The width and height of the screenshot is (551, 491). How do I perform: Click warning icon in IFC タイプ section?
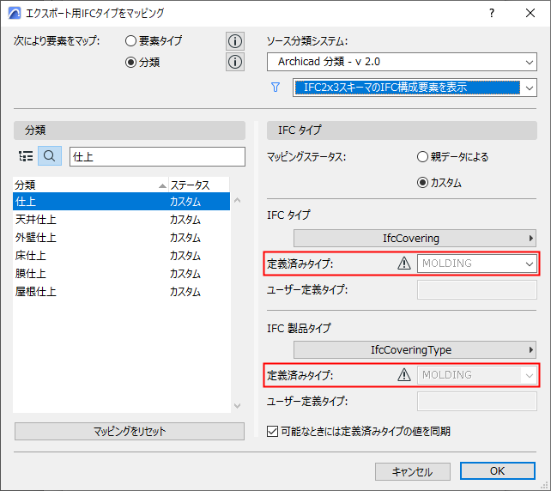point(404,264)
